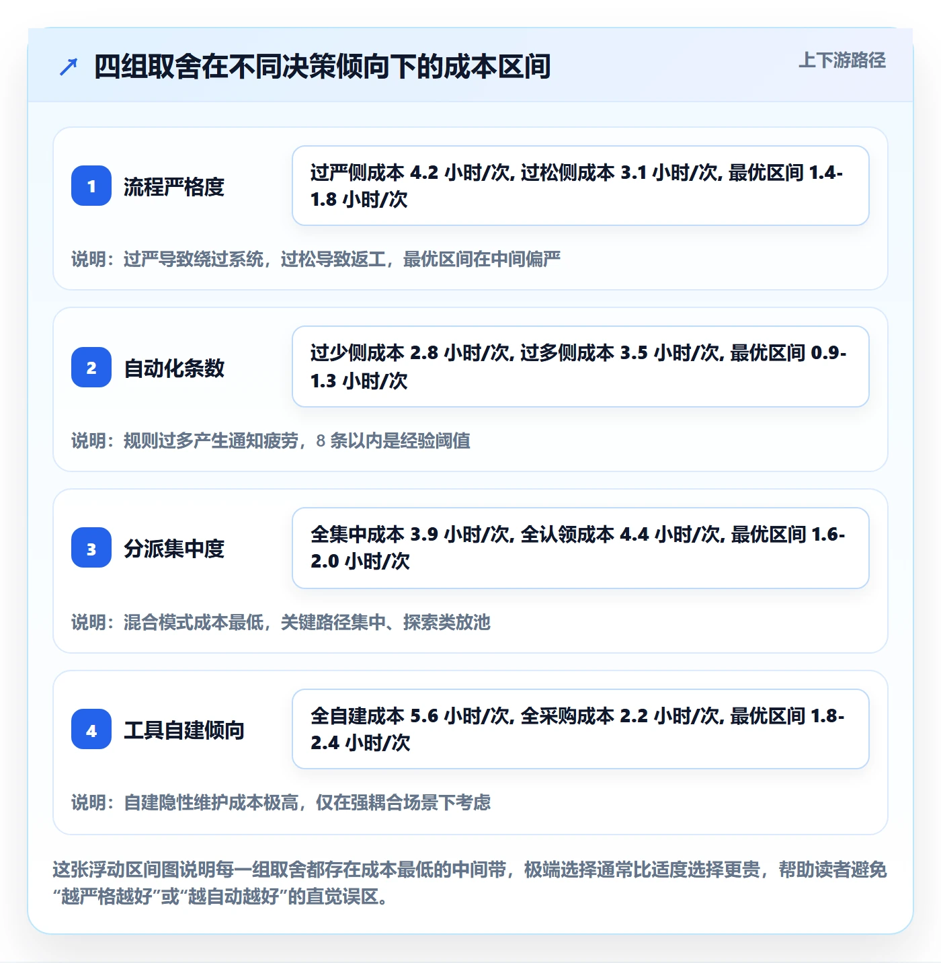The image size is (941, 963).
Task: Click the cost box with 全集中成本 3.9 小时/次
Action: coord(581,548)
